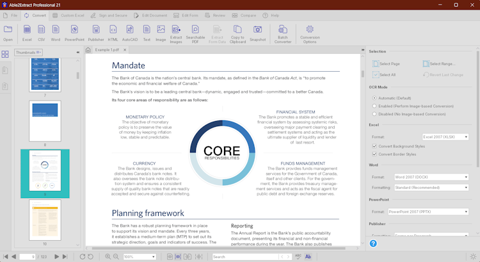Open the Thumbnails size dropdown
Image resolution: width=480 pixels, height=262 pixels.
[x=28, y=53]
